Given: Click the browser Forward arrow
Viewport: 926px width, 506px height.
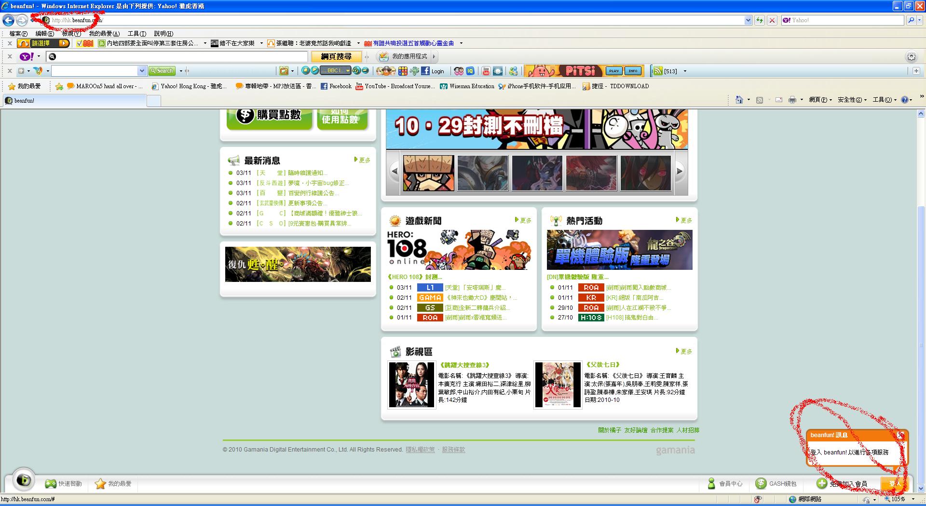Looking at the screenshot, I should coord(22,20).
